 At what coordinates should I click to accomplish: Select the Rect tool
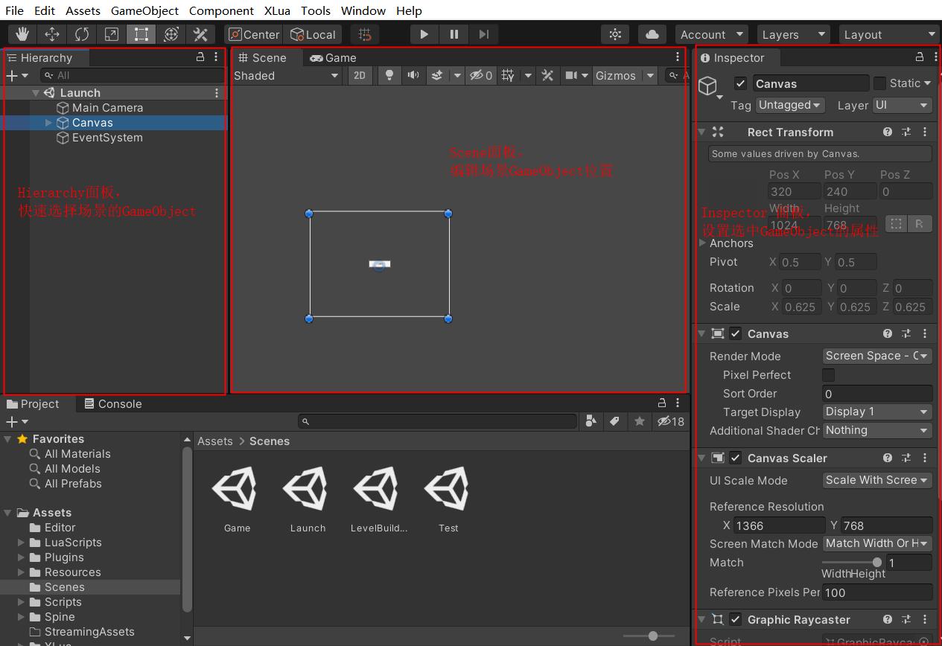(x=141, y=34)
